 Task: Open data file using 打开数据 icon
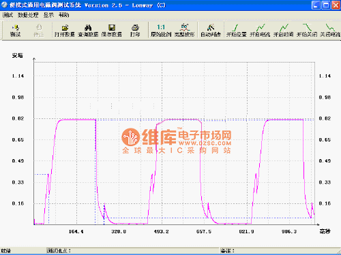[65, 31]
